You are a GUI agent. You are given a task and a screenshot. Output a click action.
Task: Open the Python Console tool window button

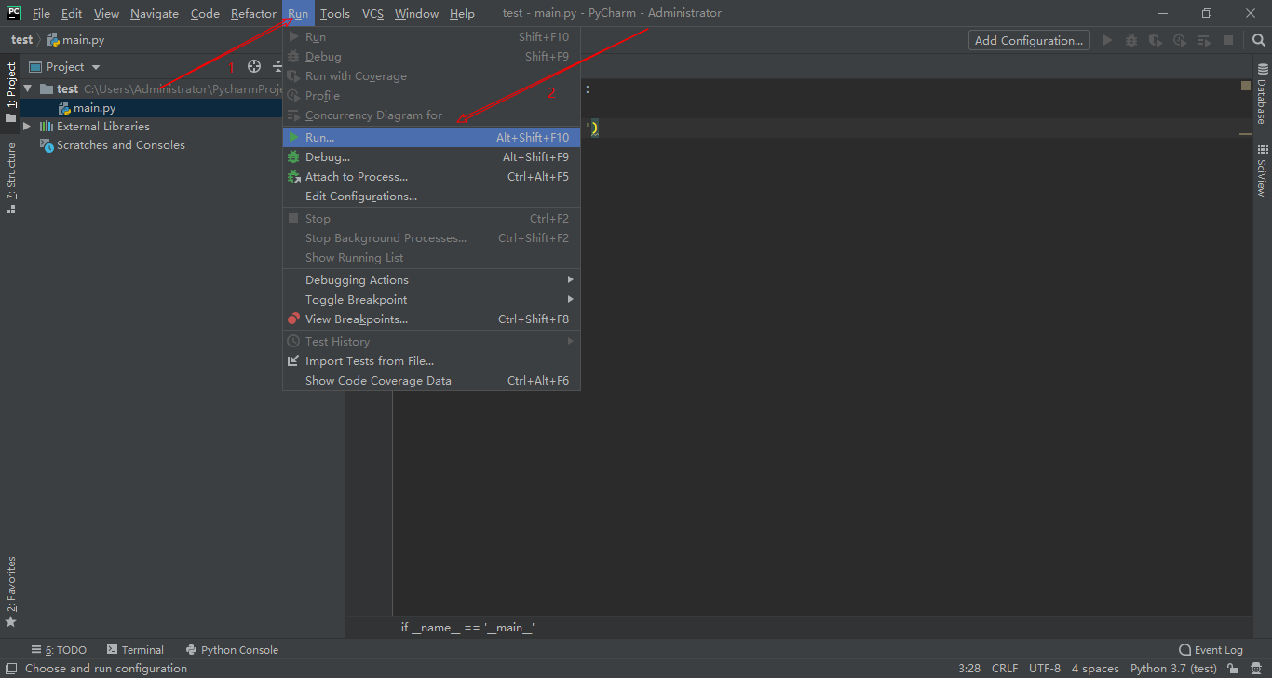(x=232, y=650)
